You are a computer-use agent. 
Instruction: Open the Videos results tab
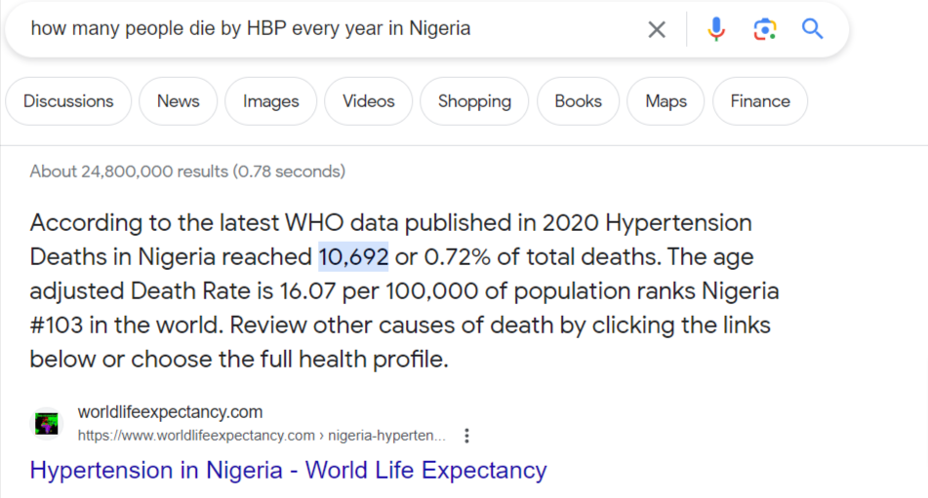[x=368, y=101]
